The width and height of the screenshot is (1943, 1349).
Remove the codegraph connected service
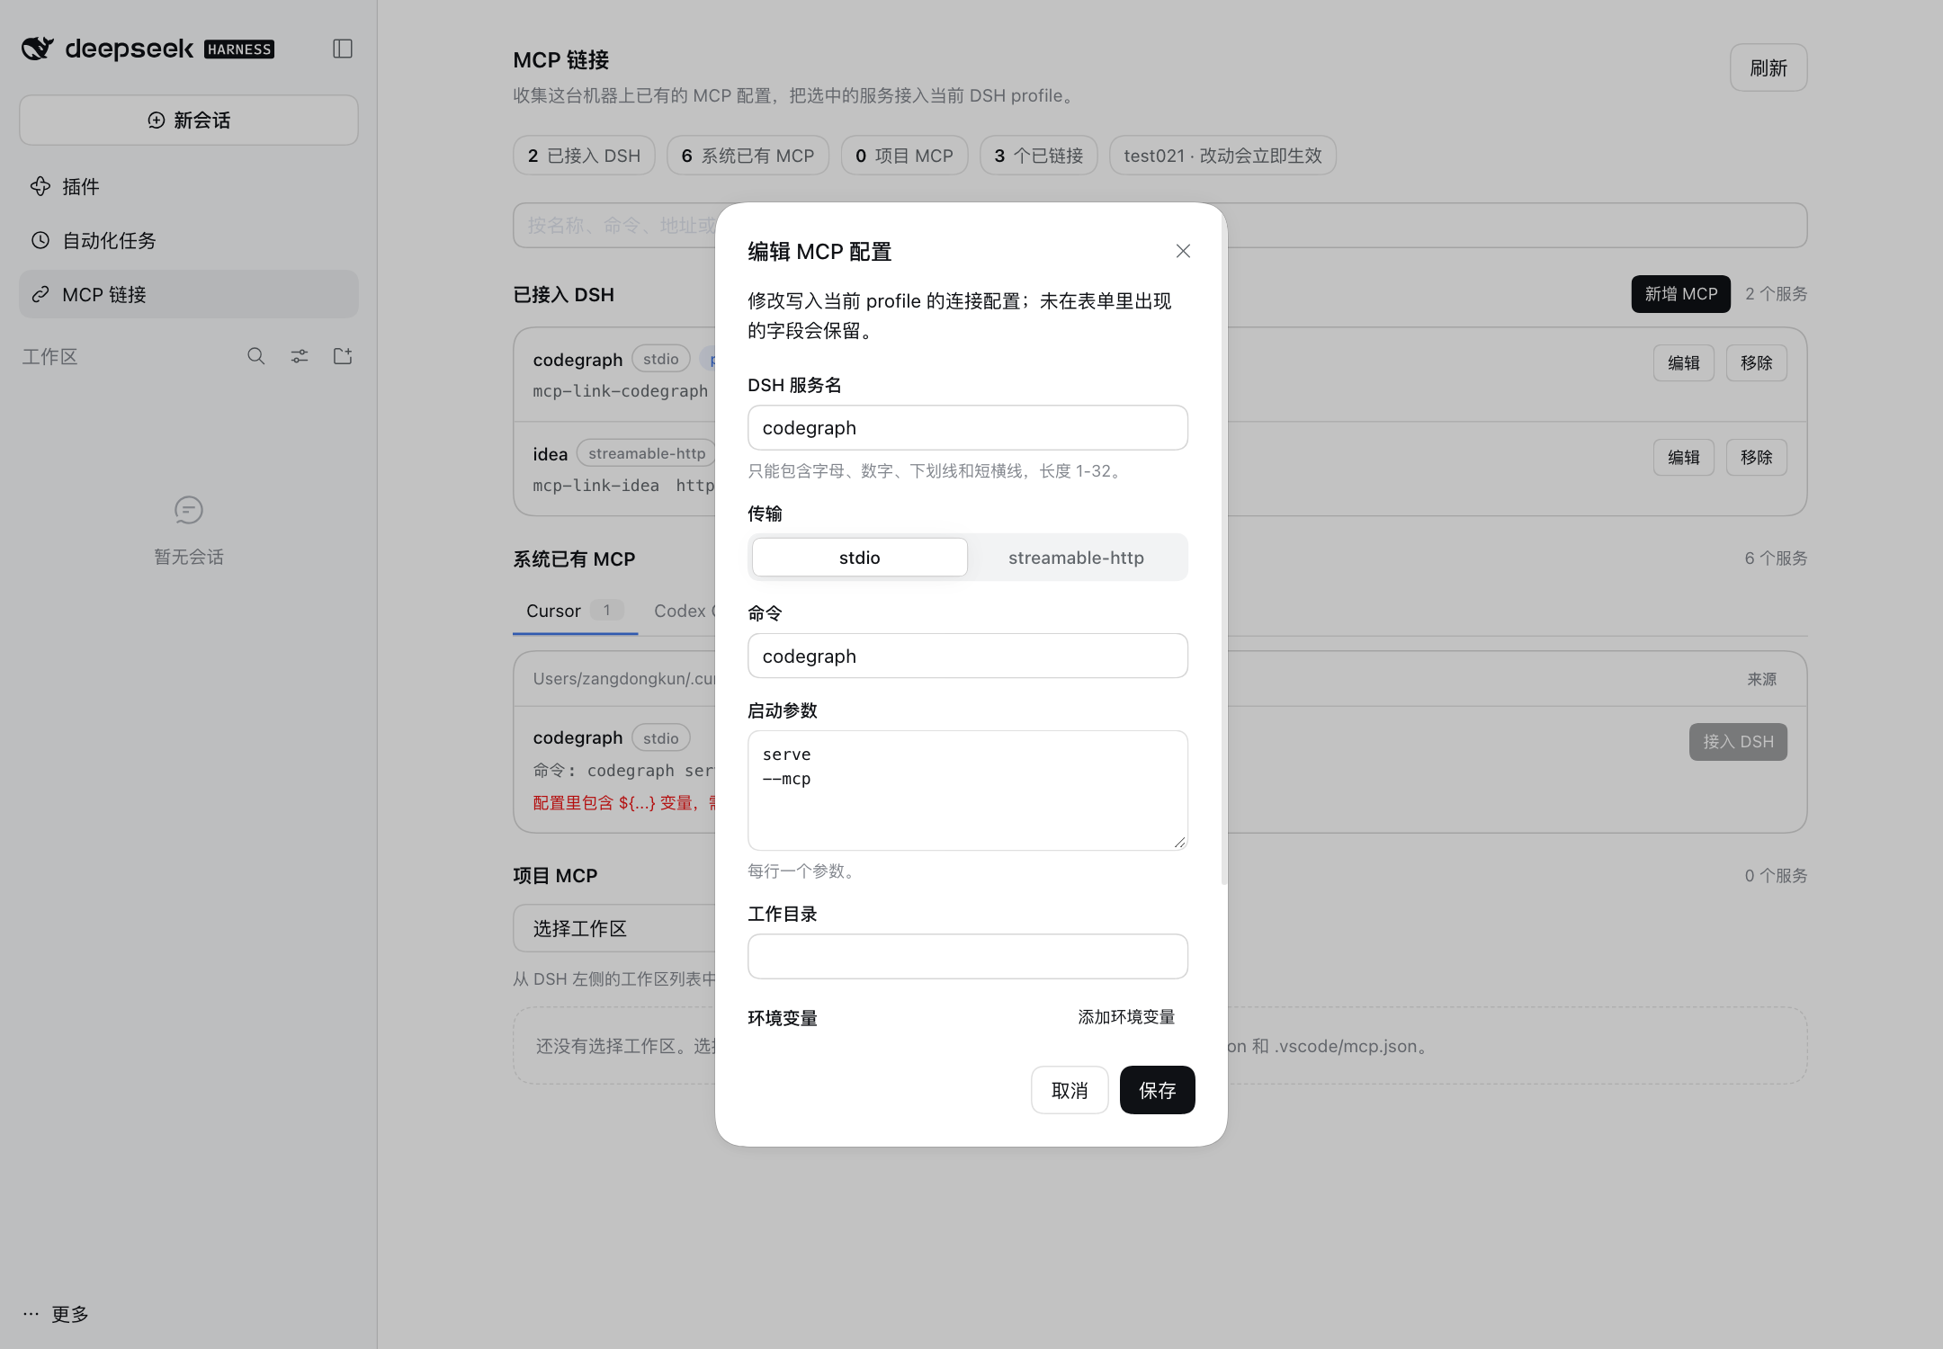1756,362
